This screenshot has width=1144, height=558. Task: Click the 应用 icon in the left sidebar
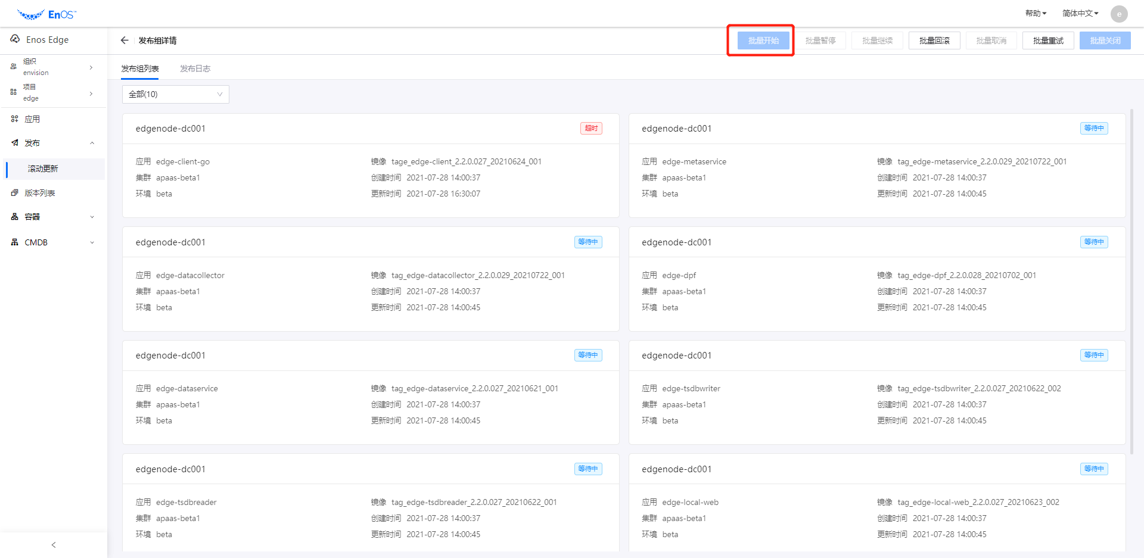click(x=15, y=119)
